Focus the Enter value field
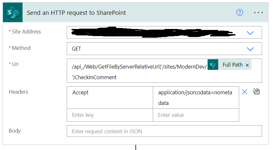 tap(196, 115)
